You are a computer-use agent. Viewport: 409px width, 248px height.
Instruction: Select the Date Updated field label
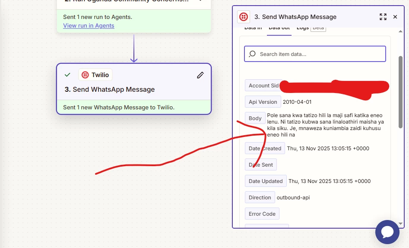click(x=266, y=181)
